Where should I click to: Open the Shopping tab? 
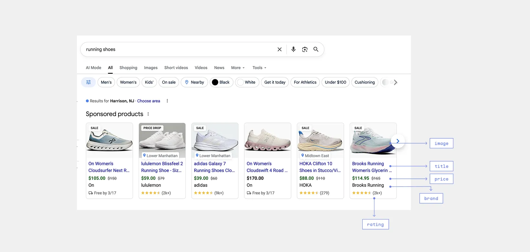[128, 68]
